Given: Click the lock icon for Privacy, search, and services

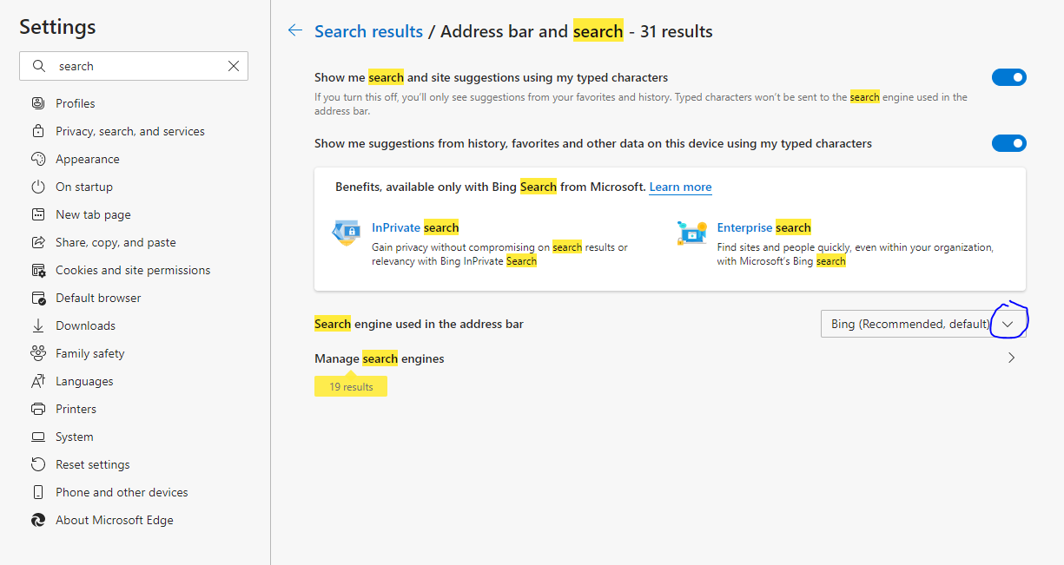Looking at the screenshot, I should coord(38,131).
